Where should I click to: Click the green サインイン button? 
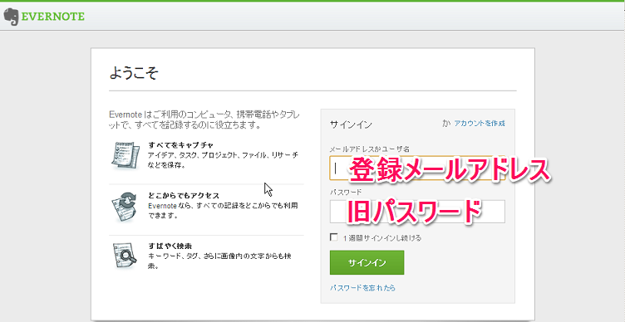[367, 263]
